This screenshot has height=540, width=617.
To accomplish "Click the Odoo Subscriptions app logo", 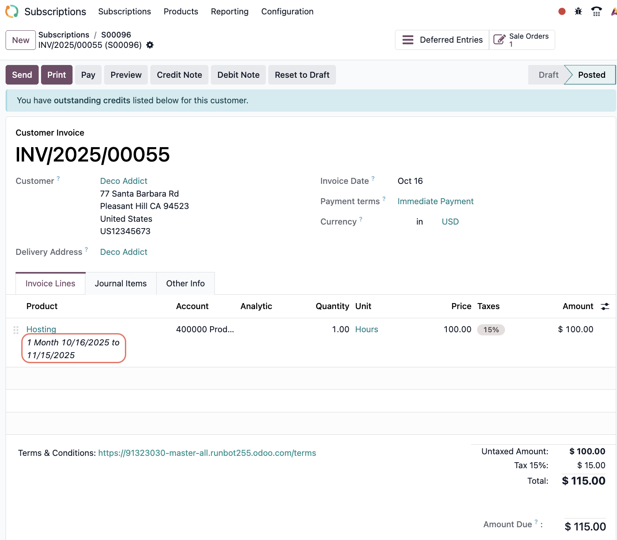I will point(12,12).
